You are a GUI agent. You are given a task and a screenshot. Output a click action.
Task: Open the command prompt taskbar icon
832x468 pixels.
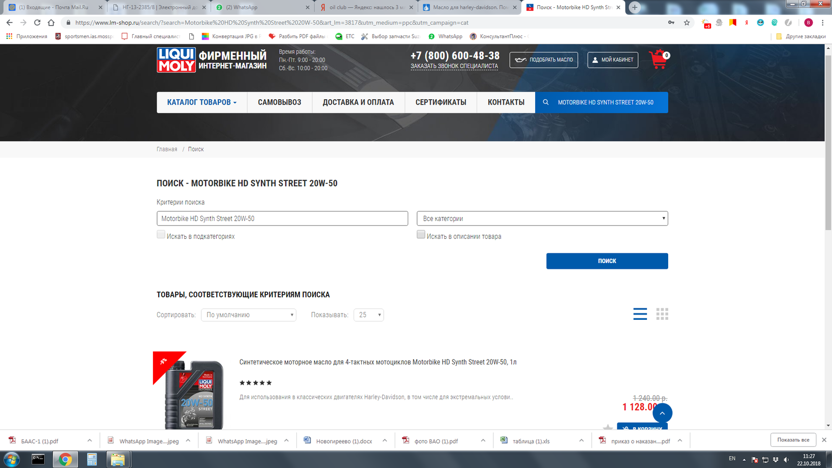pyautogui.click(x=38, y=459)
